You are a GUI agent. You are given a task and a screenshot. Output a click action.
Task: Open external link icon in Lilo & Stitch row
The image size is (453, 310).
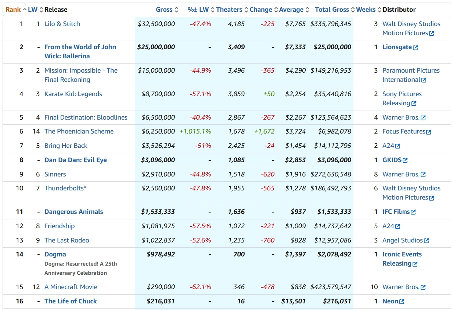pos(432,33)
